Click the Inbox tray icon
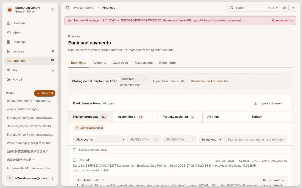 (9, 33)
